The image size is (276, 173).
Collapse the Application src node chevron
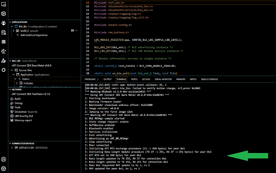14,75
